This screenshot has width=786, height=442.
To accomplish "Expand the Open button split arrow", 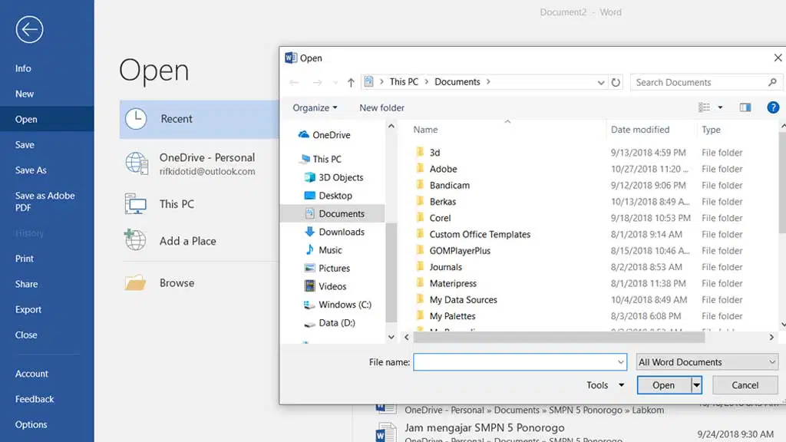I will pyautogui.click(x=696, y=385).
